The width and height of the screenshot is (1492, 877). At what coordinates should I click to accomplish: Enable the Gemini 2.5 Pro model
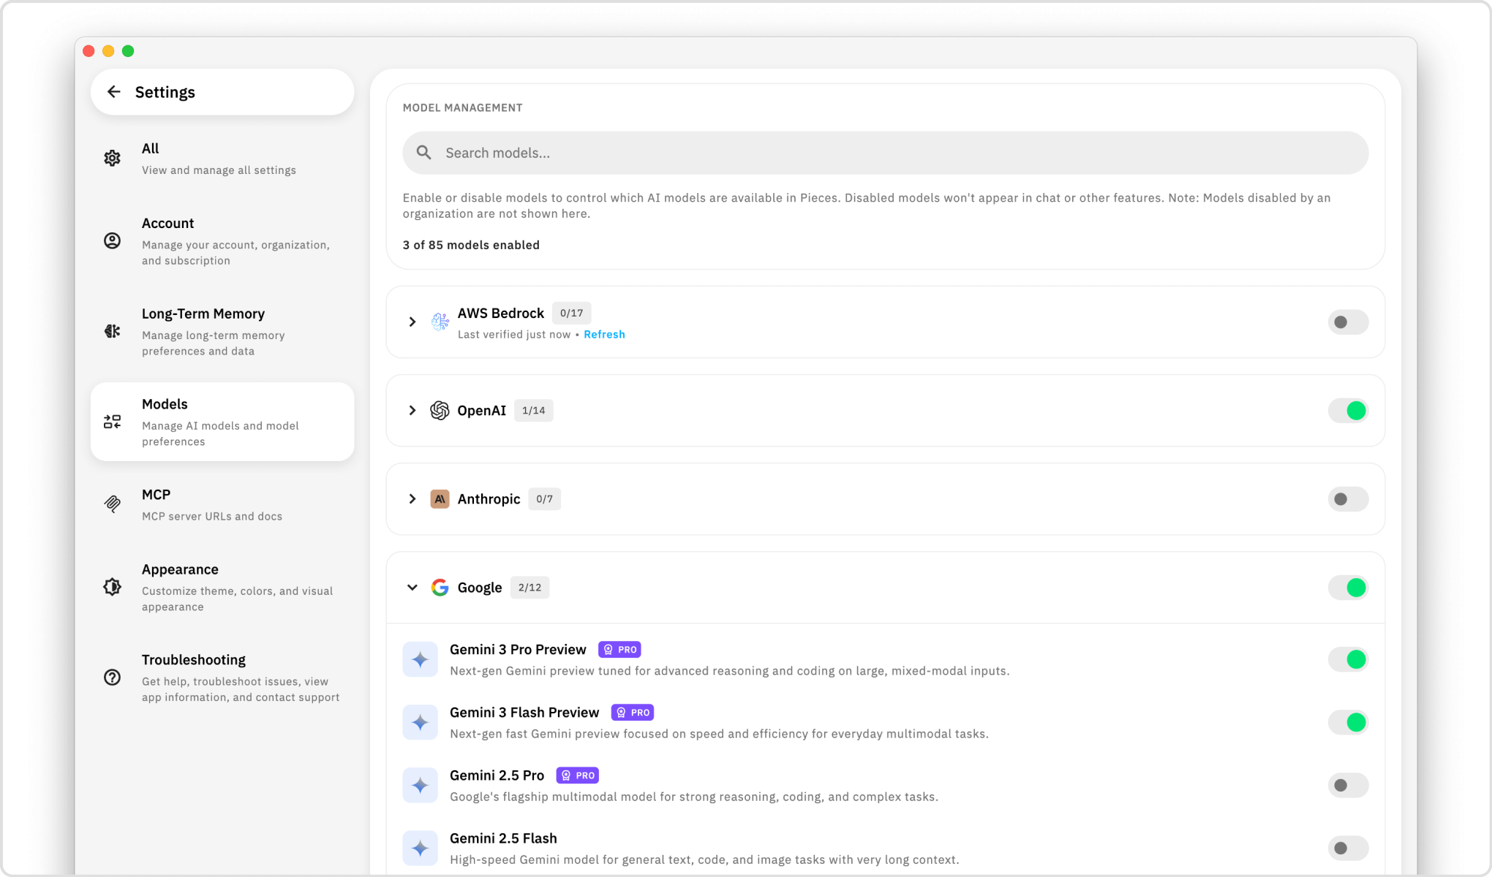(1348, 785)
